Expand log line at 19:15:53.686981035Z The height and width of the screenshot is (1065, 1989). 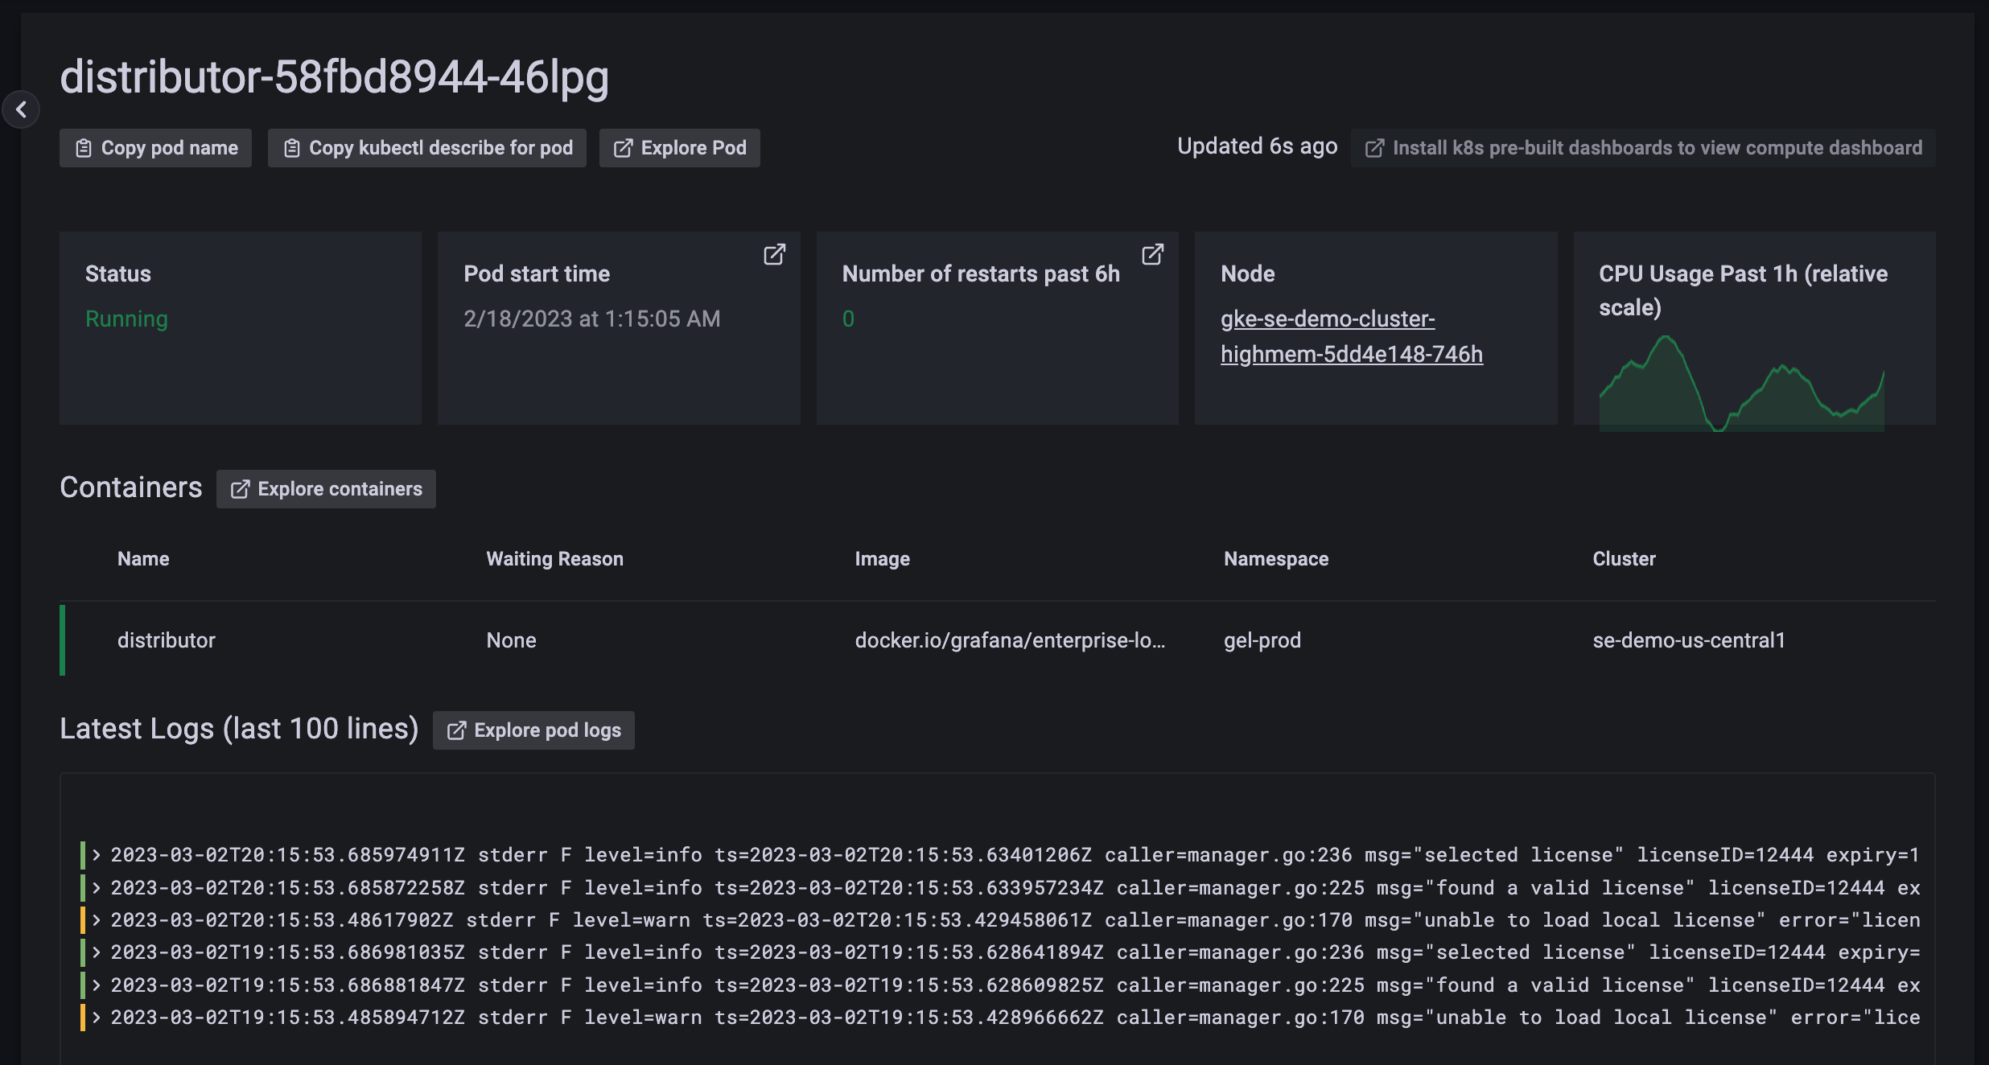[x=97, y=952]
